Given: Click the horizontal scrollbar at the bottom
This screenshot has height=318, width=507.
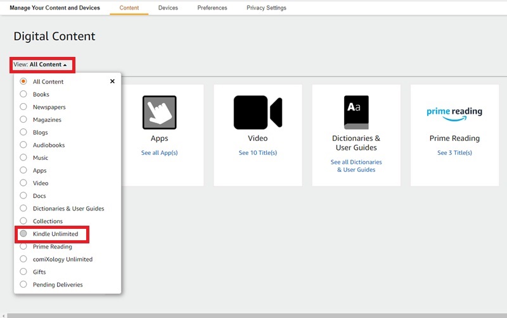Looking at the screenshot, I should click(253, 315).
